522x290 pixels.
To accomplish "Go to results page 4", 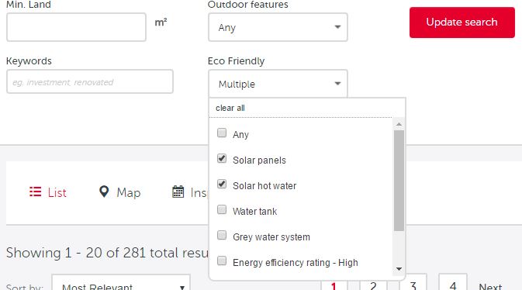I will [x=453, y=283].
